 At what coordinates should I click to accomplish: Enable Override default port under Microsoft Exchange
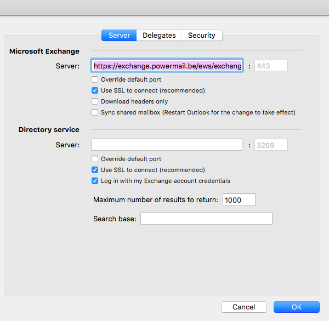95,79
